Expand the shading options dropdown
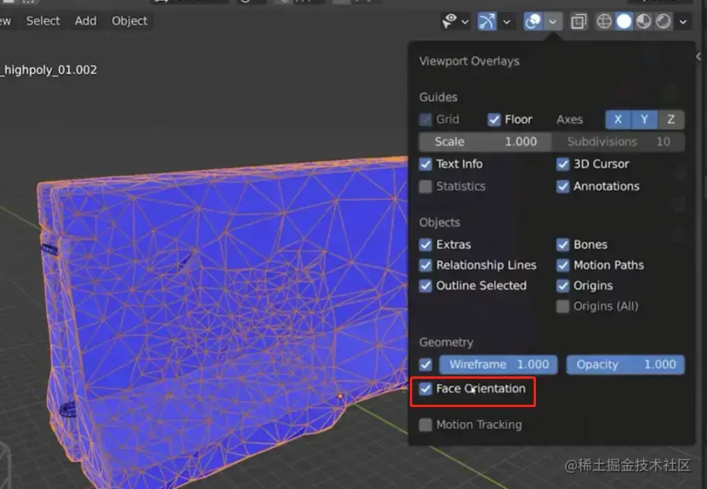 (683, 21)
